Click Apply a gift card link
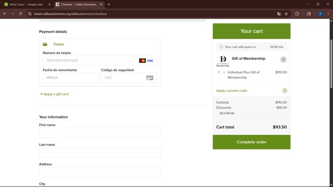The width and height of the screenshot is (333, 187). [x=54, y=94]
